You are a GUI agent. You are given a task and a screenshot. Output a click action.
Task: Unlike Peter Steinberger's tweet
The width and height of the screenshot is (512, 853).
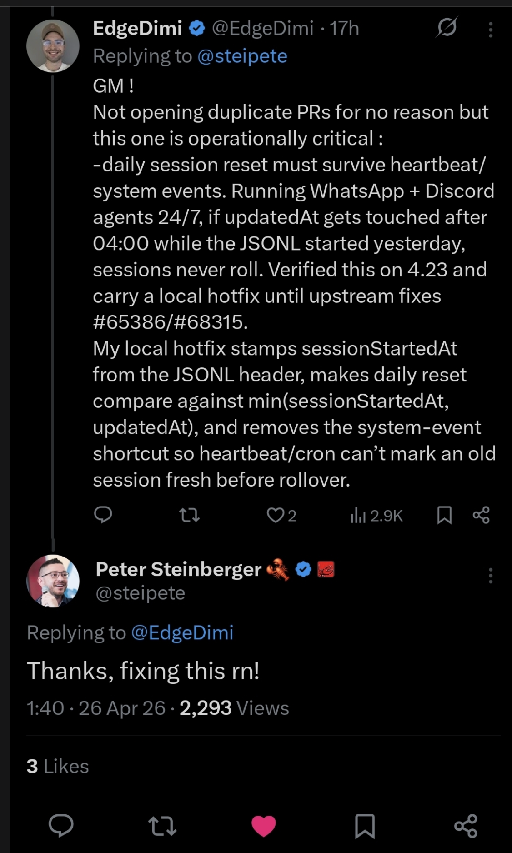click(x=264, y=826)
